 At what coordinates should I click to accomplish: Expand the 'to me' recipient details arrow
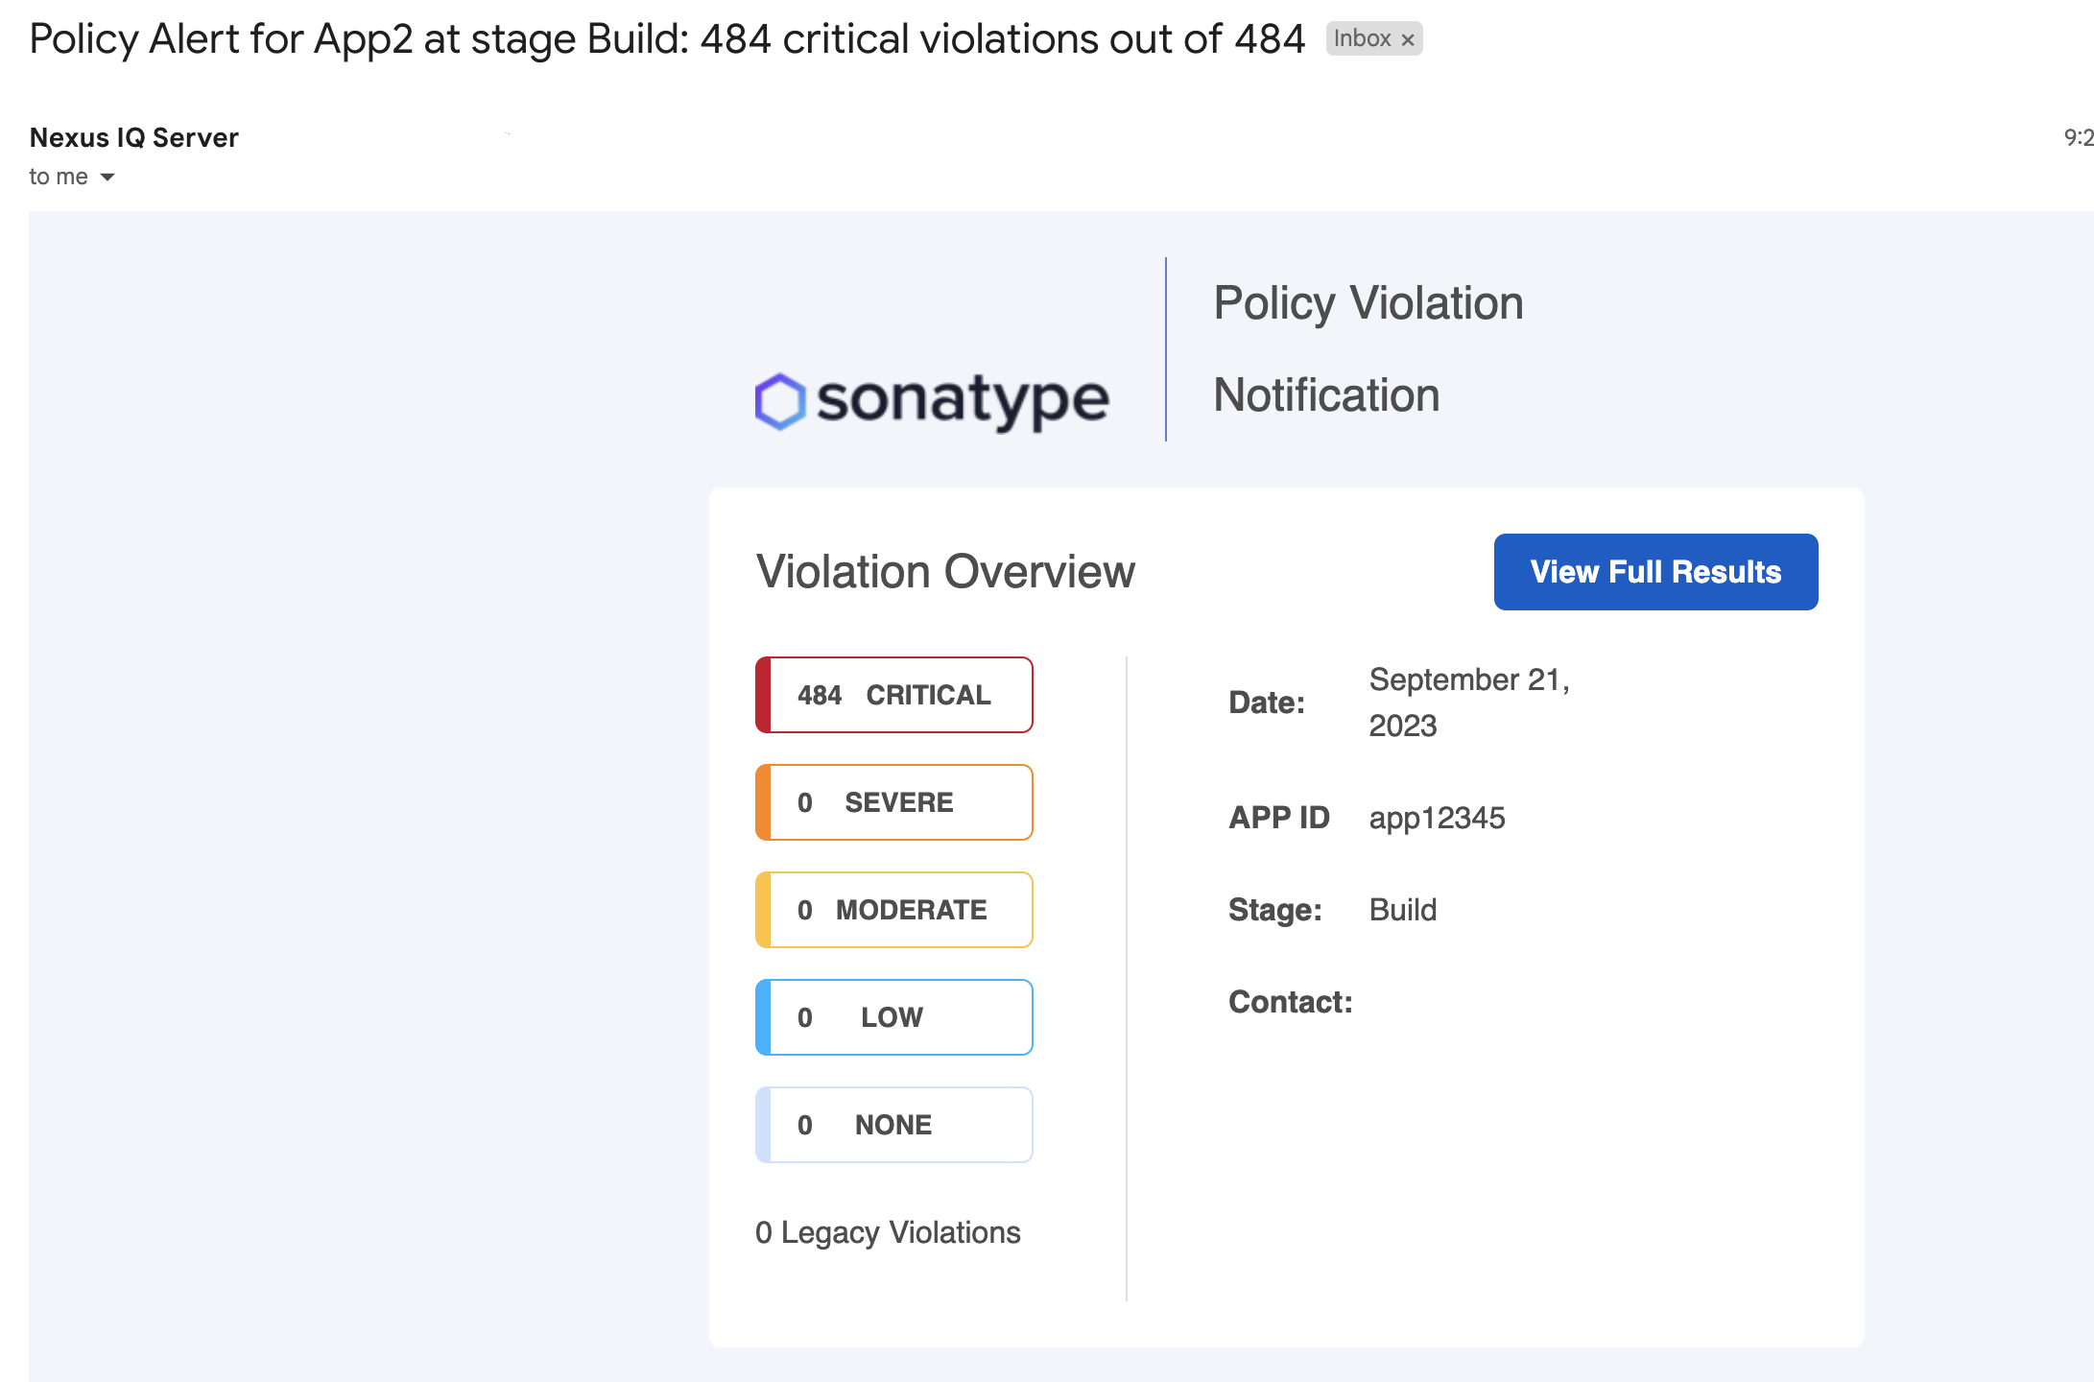pos(107,177)
